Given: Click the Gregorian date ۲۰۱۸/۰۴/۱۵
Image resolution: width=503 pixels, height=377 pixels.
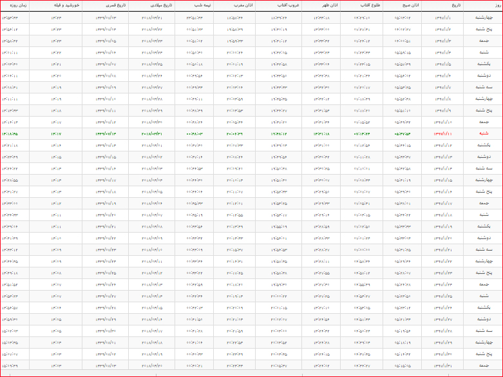Looking at the screenshot, I should (152, 307).
